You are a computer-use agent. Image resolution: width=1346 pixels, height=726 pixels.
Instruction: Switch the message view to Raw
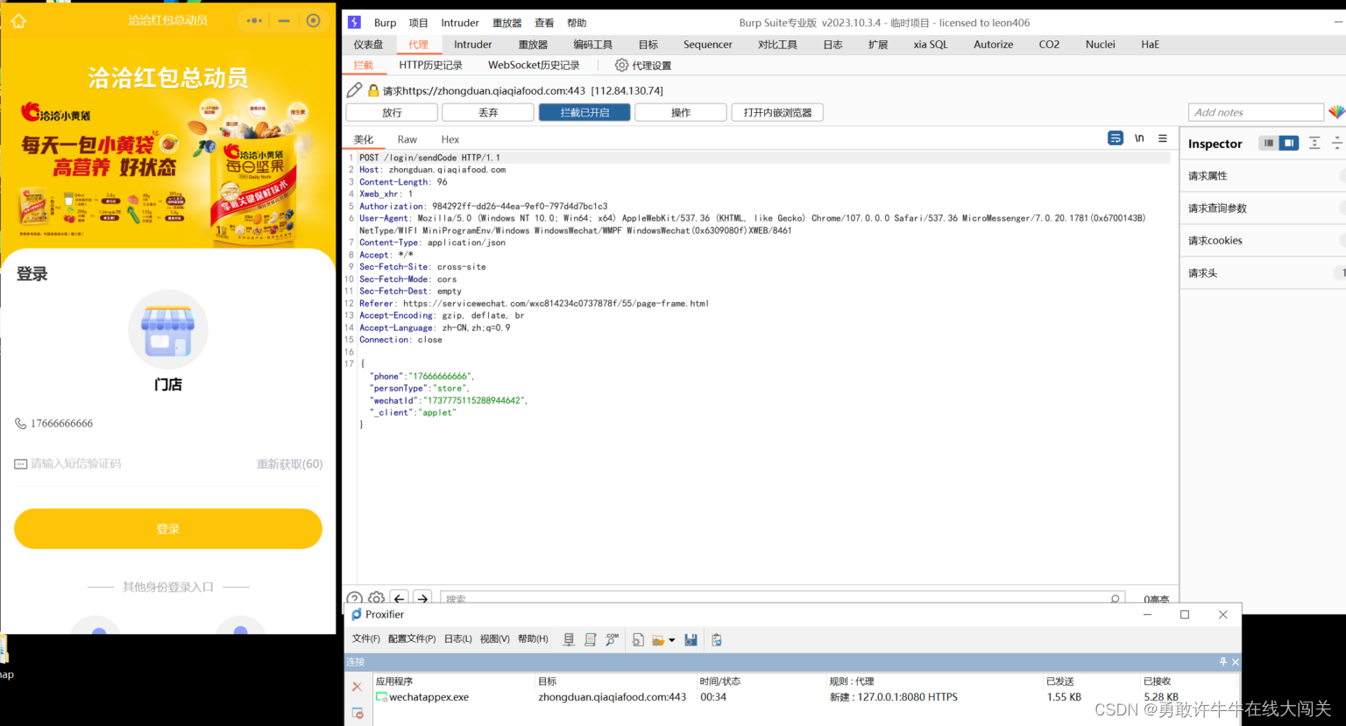407,139
